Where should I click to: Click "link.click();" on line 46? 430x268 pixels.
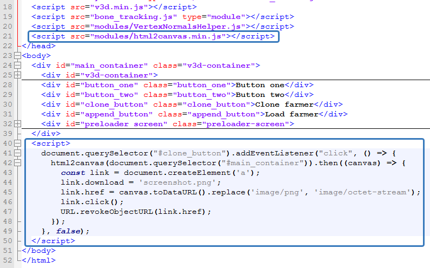(x=92, y=202)
